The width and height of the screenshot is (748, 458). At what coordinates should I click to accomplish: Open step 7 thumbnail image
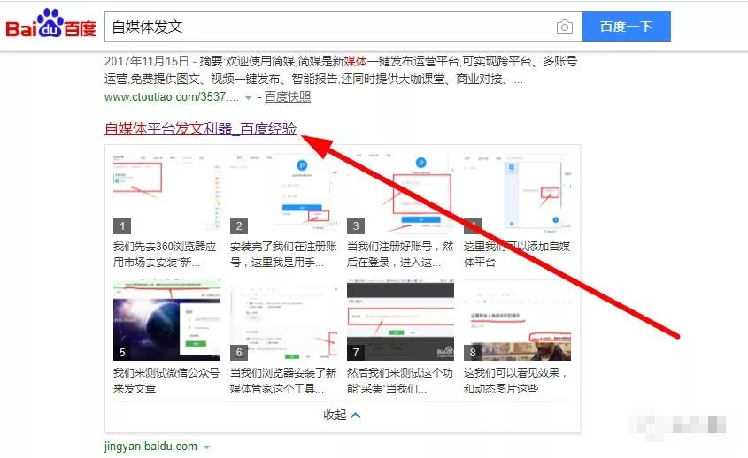click(401, 320)
